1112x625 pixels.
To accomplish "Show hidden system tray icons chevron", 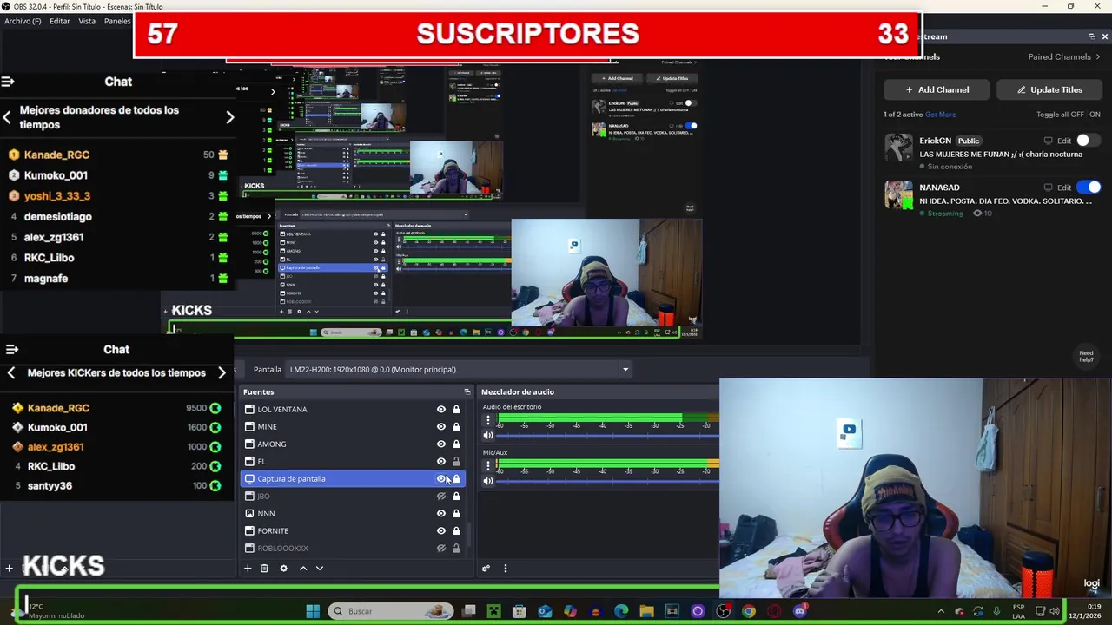I will 940,611.
